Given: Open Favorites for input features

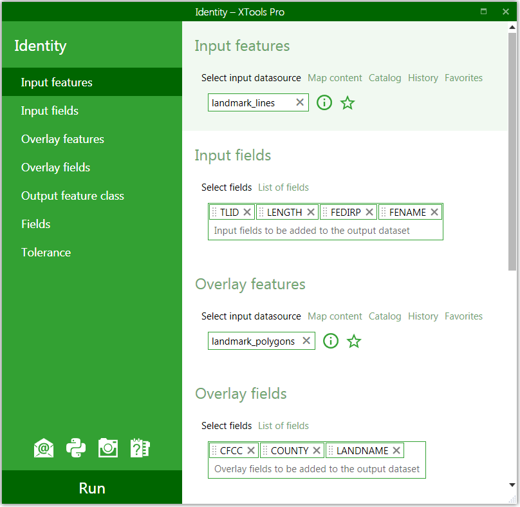Looking at the screenshot, I should pos(463,78).
